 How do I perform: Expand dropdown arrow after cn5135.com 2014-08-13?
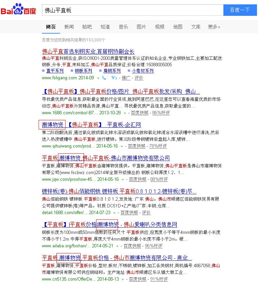click(123, 279)
